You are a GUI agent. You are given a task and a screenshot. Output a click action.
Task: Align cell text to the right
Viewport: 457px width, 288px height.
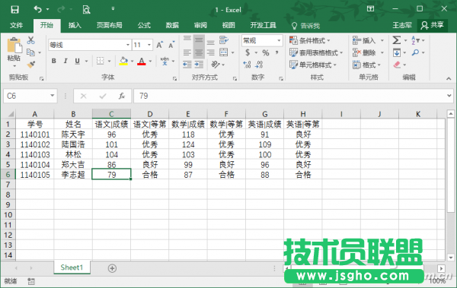(x=210, y=52)
